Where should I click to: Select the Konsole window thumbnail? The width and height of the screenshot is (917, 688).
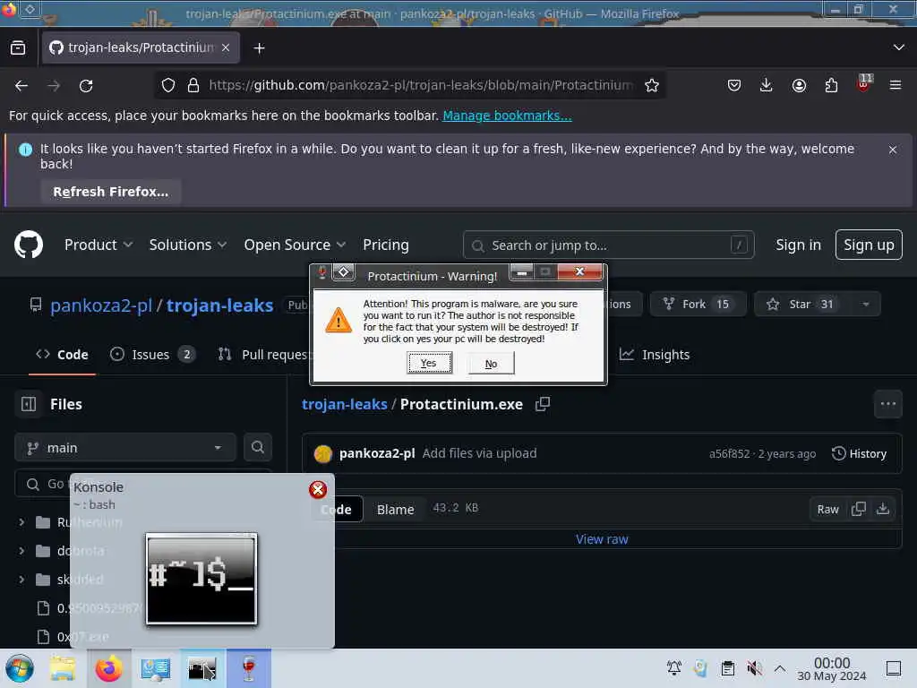[201, 580]
